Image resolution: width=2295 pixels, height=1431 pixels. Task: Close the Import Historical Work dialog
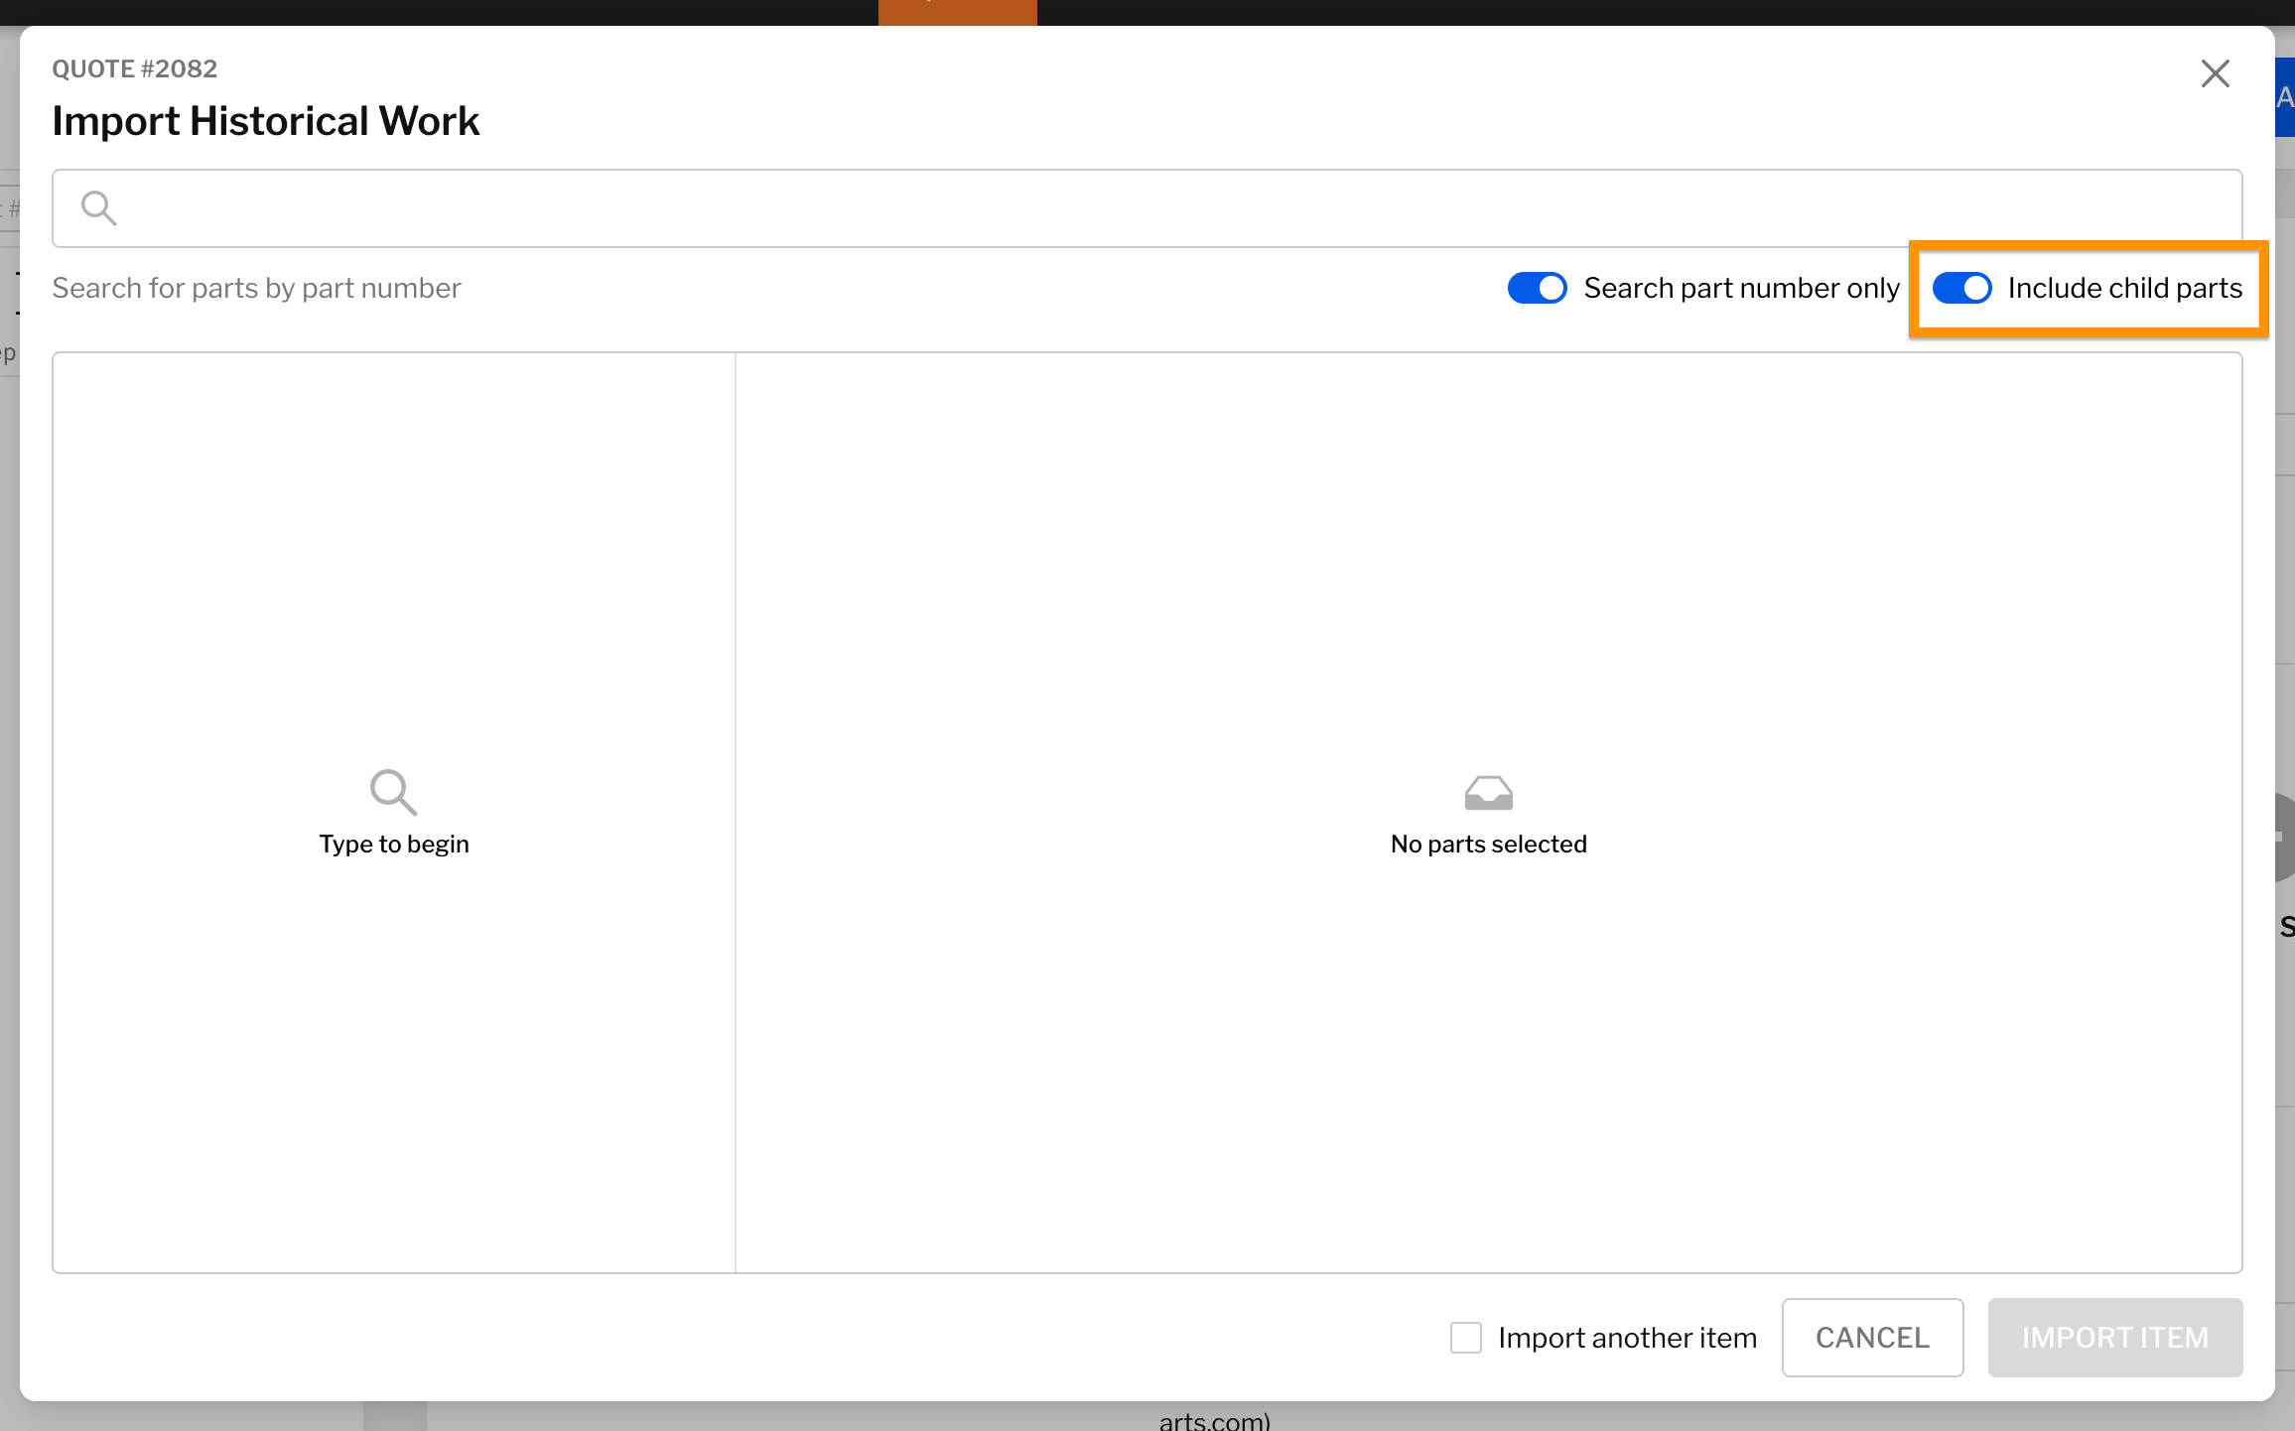tap(2215, 73)
